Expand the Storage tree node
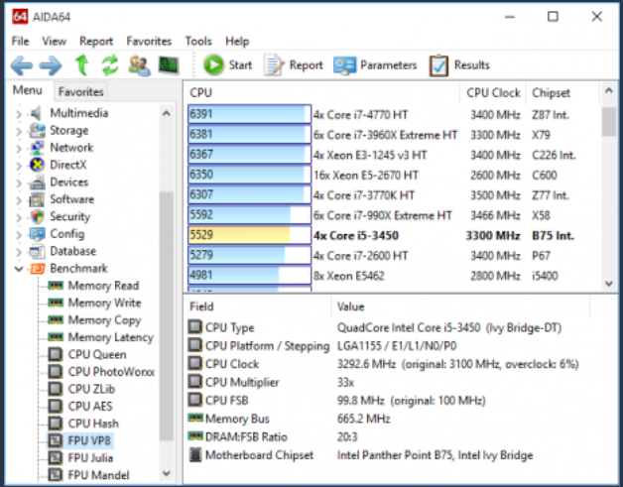 tap(18, 131)
